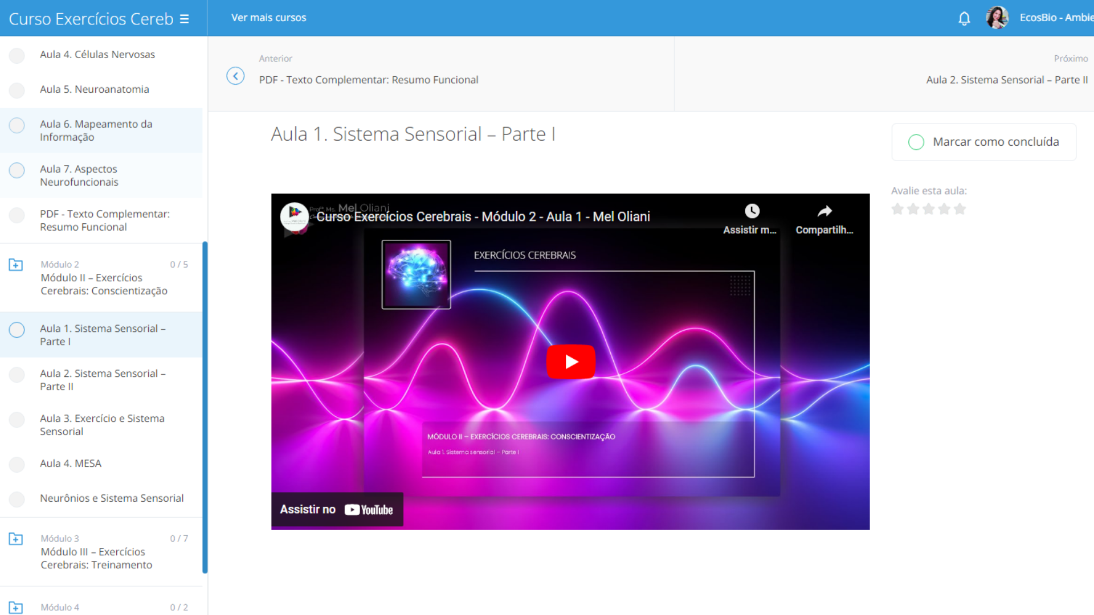The image size is (1094, 615).
Task: Click Assistir no YouTube button
Action: (337, 509)
